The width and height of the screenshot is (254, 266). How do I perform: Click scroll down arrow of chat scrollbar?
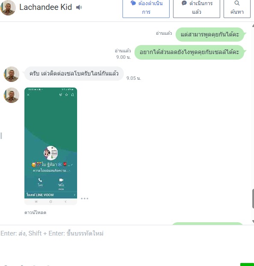pos(253,221)
